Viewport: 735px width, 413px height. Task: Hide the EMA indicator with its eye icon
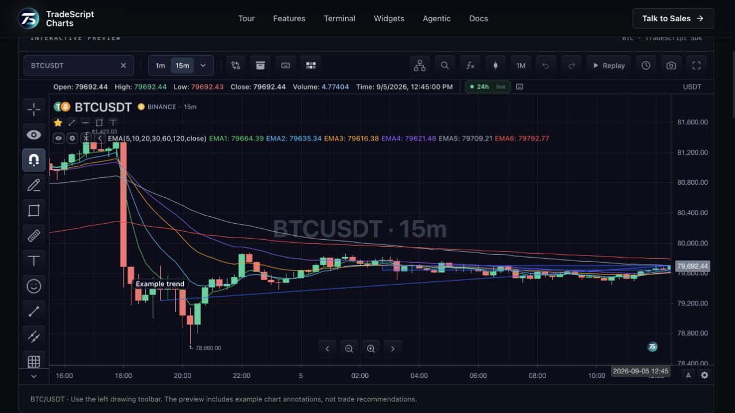pyautogui.click(x=58, y=138)
